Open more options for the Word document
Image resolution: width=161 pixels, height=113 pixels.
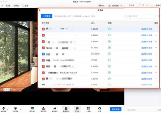click(156, 54)
